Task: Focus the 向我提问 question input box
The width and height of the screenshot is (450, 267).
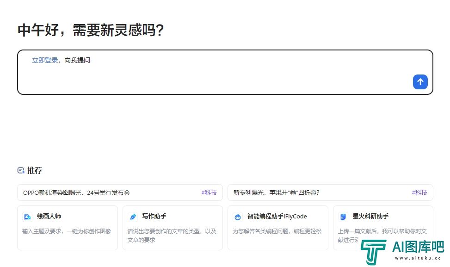Action: coord(225,72)
